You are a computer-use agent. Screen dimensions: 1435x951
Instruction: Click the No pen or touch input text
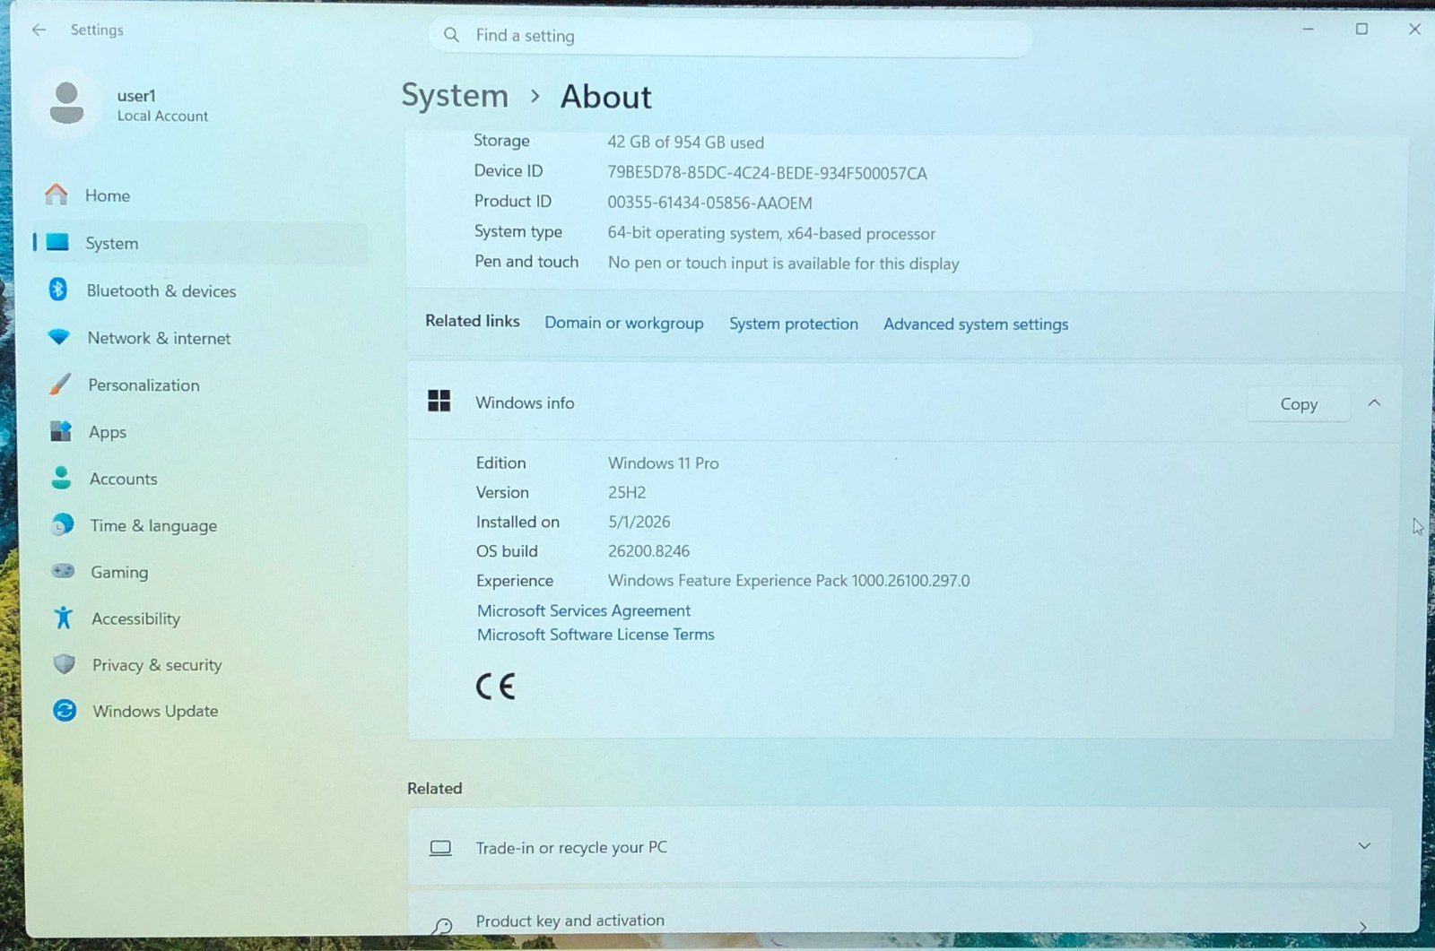pos(783,264)
